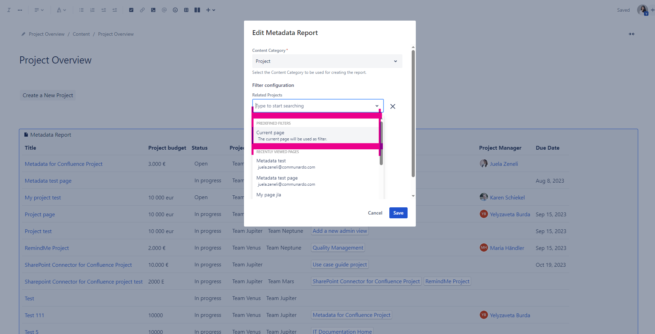Viewport: 655px width, 334px height.
Task: Open the text color dropdown
Action: [x=61, y=10]
